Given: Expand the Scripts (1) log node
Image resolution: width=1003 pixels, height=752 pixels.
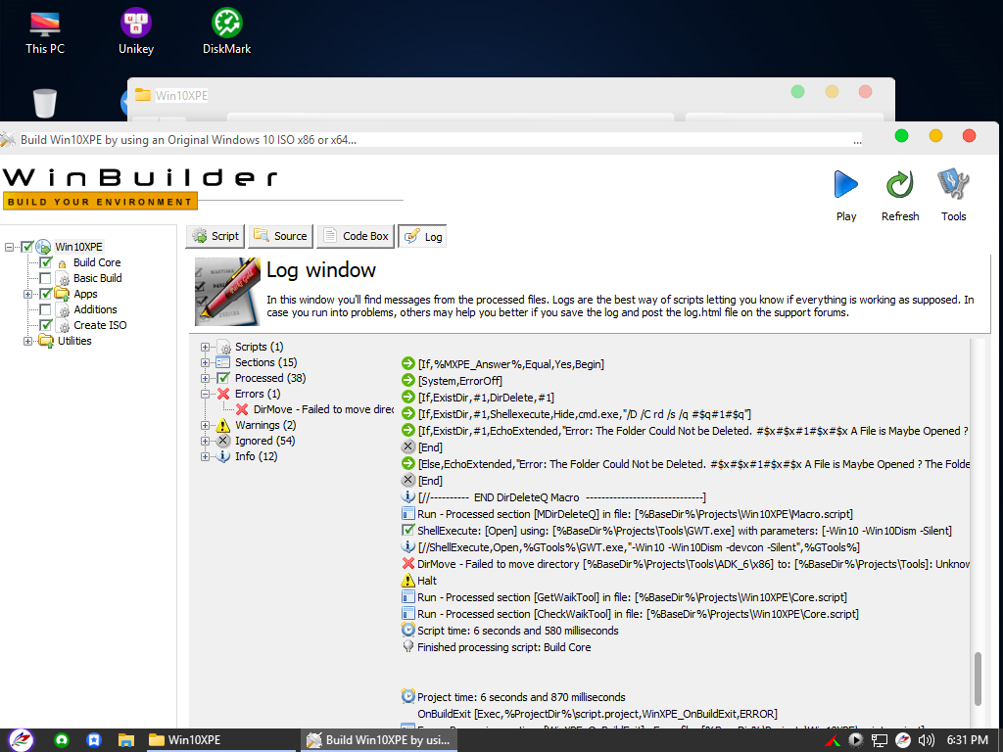Looking at the screenshot, I should pos(205,348).
